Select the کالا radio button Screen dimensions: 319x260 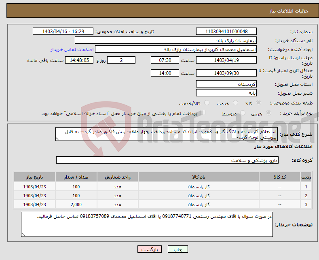click(x=258, y=103)
